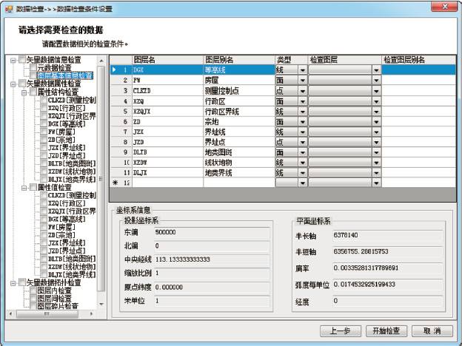Collapse the 矢量数据拓扑检查 tree node

pos(12,282)
